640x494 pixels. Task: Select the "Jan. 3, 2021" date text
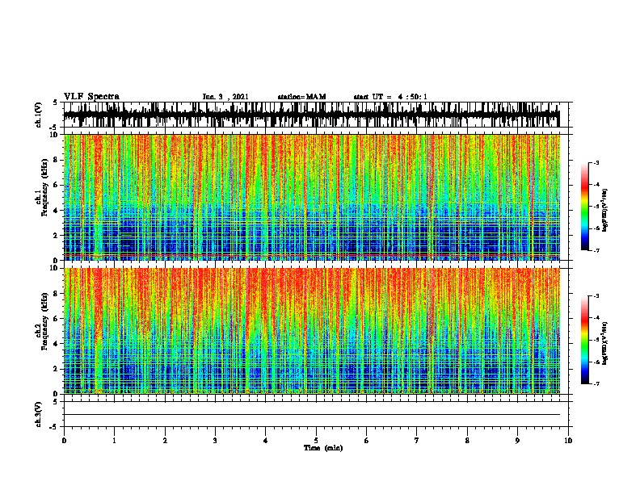225,97
